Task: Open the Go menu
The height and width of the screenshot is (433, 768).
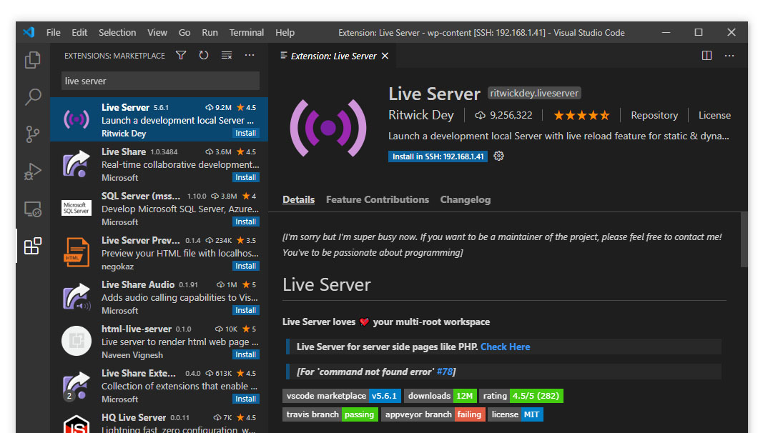Action: pyautogui.click(x=184, y=32)
